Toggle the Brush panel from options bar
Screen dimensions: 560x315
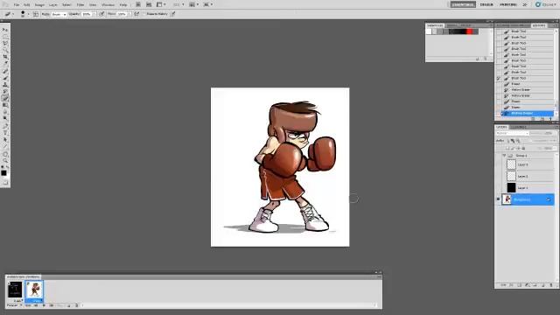click(36, 14)
